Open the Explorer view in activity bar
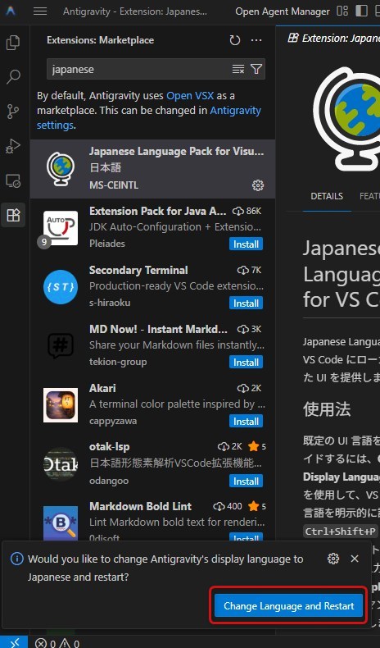Image resolution: width=380 pixels, height=648 pixels. pos(13,43)
